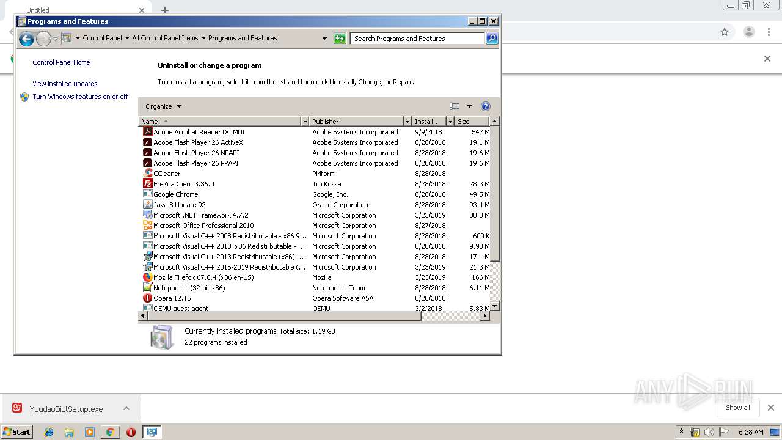This screenshot has height=440, width=782.
Task: Click All Control Panel Items breadcrumb
Action: click(x=165, y=38)
